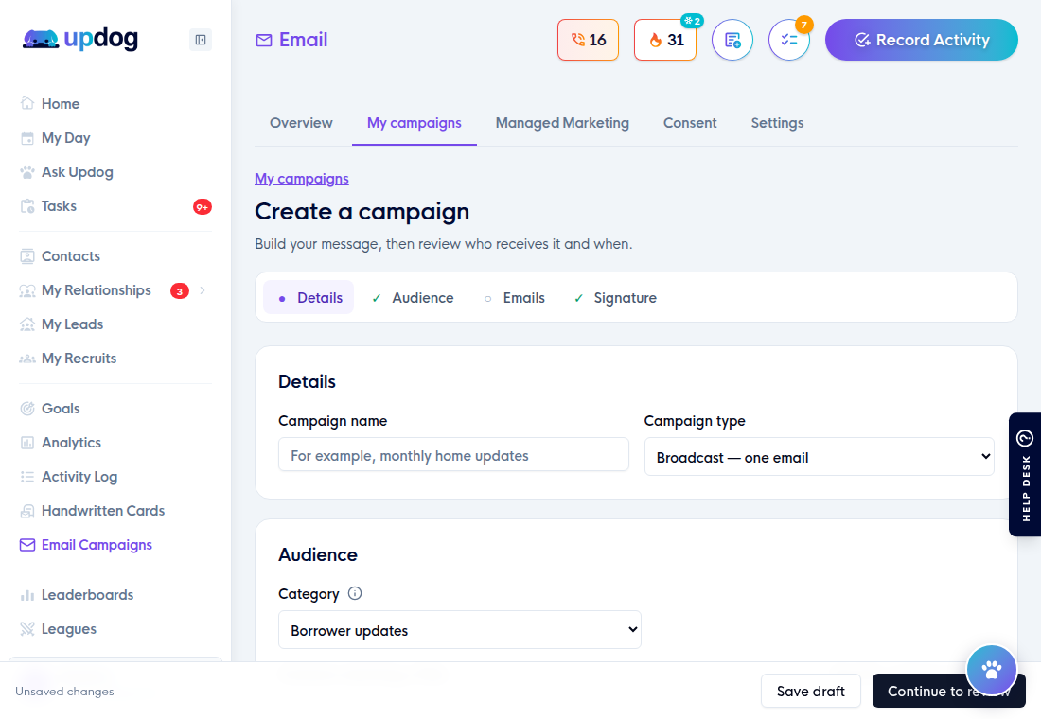Collapse the sidebar panel icon
This screenshot has width=1041, height=719.
(201, 40)
